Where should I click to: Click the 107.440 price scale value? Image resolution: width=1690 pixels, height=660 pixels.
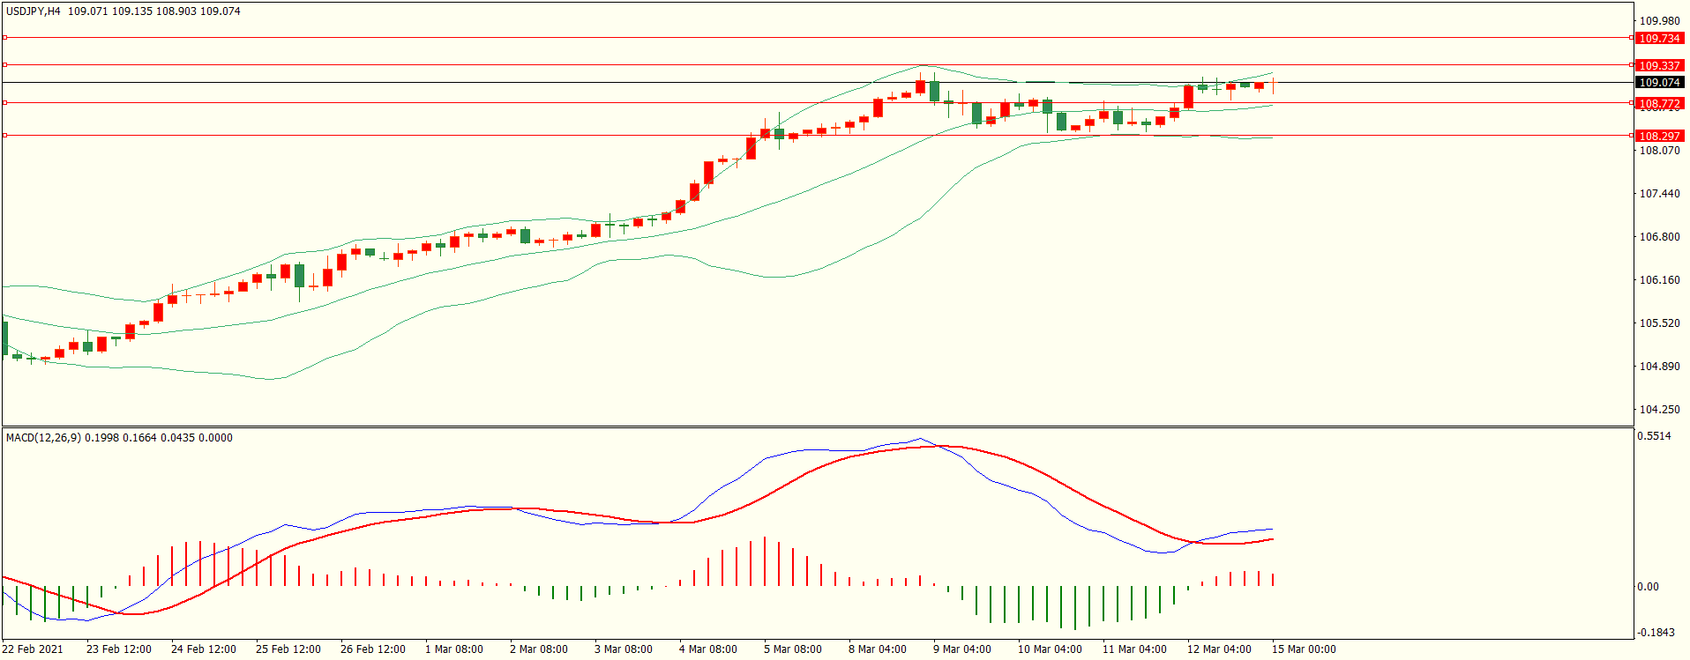point(1659,194)
